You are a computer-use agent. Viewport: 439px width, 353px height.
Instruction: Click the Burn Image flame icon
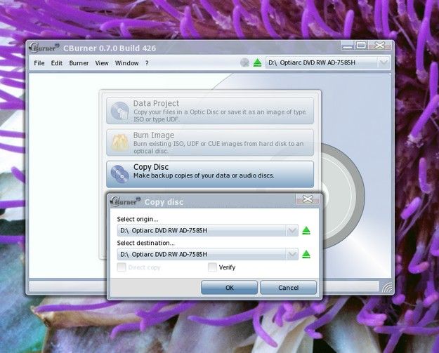(x=120, y=142)
